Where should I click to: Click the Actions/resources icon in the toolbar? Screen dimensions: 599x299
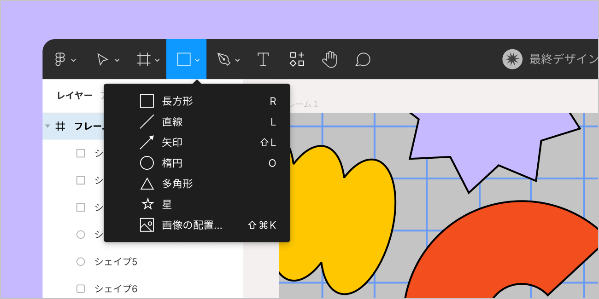[296, 59]
